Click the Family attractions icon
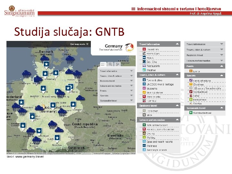 pyautogui.click(x=191, y=80)
